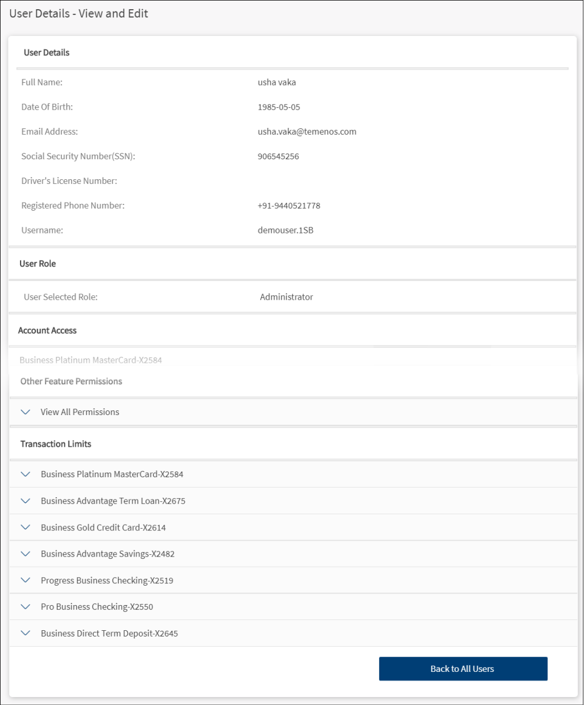Expand Business Direct Term Deposit-X2645 chevron
584x705 pixels.
[x=26, y=634]
